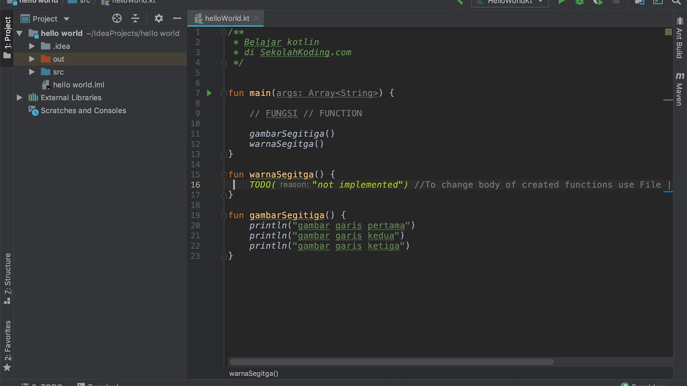Viewport: 687px width, 386px height.
Task: Fold the warnaSegitga function body
Action: (224, 175)
